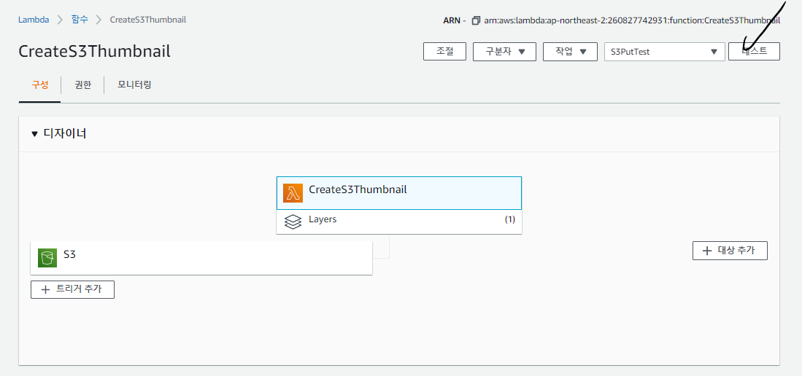Click the plus icon in 트리거 추가
The height and width of the screenshot is (376, 802).
[45, 290]
